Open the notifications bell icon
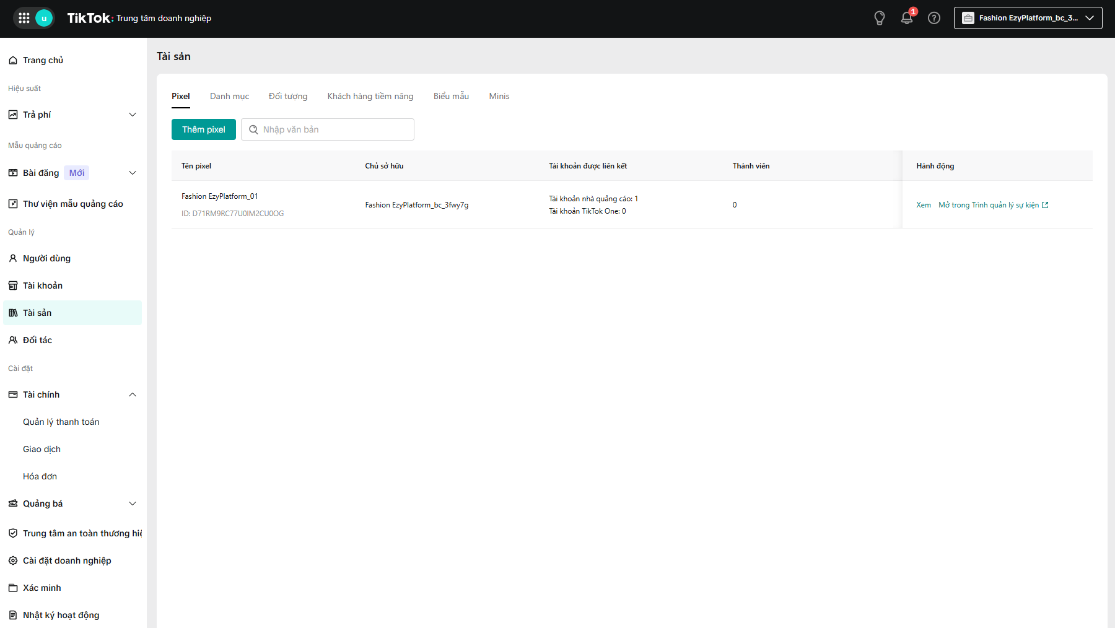Image resolution: width=1115 pixels, height=628 pixels. pos(907,18)
